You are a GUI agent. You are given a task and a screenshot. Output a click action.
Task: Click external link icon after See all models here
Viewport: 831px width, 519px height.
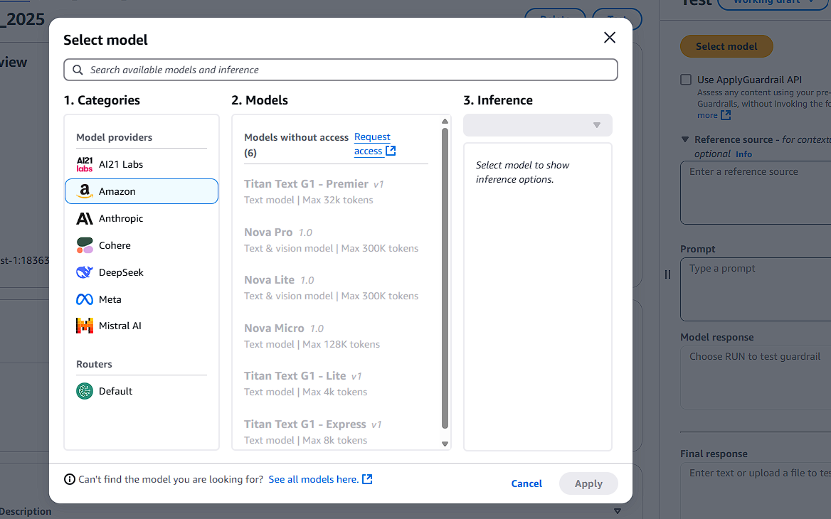point(367,479)
